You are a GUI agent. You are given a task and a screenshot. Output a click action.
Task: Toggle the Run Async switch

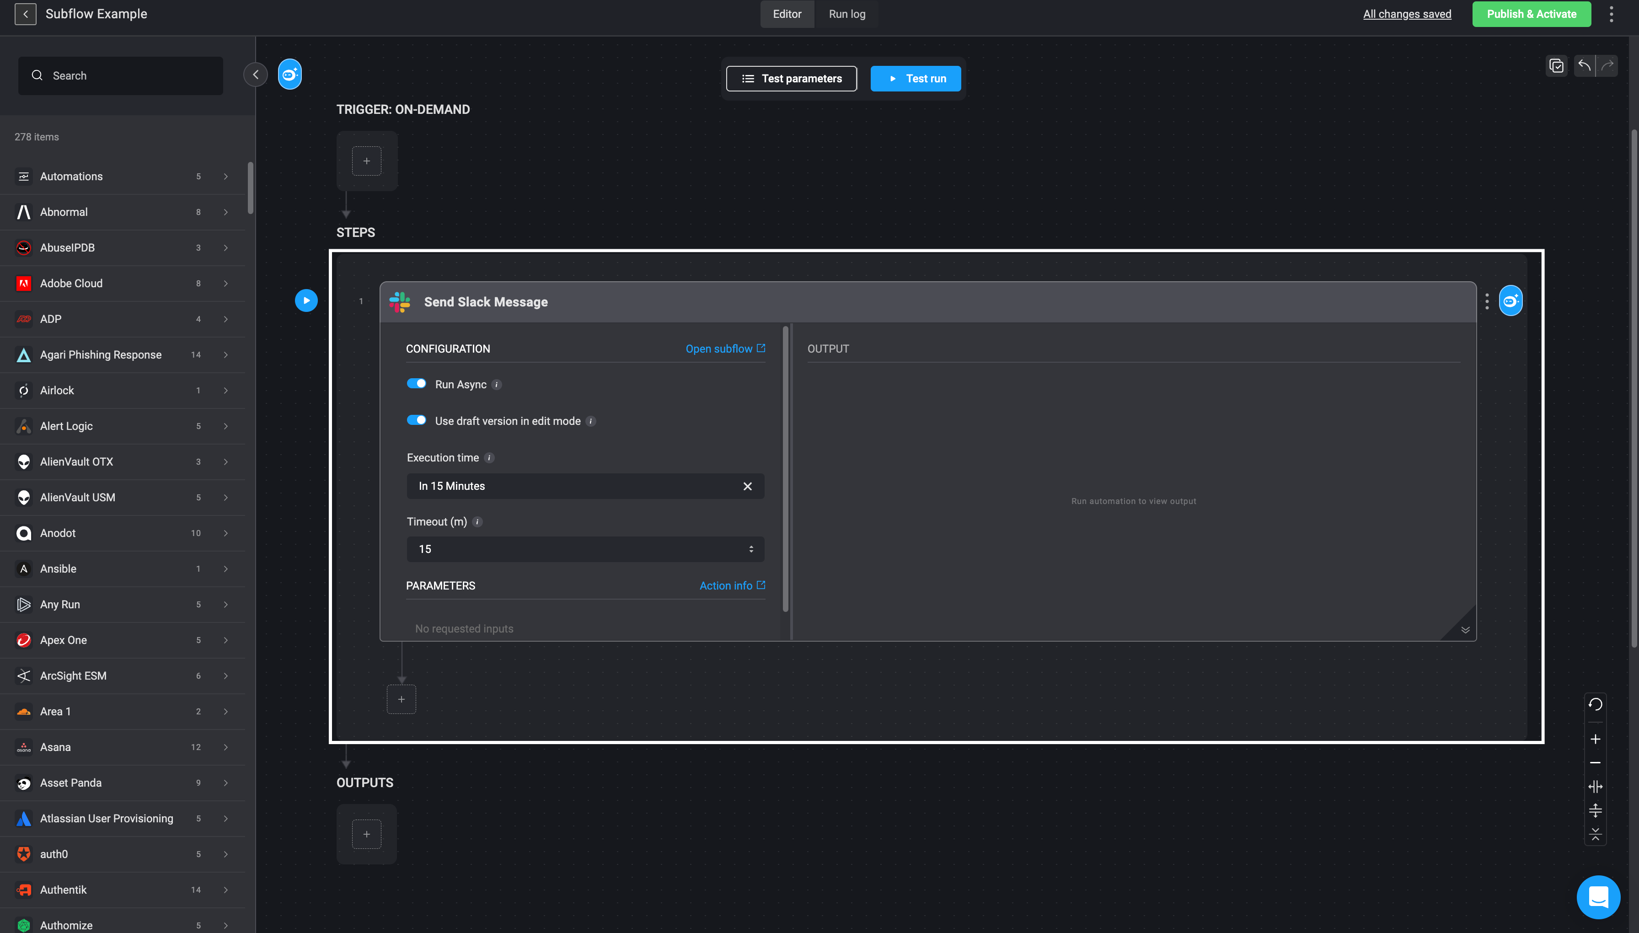tap(417, 384)
